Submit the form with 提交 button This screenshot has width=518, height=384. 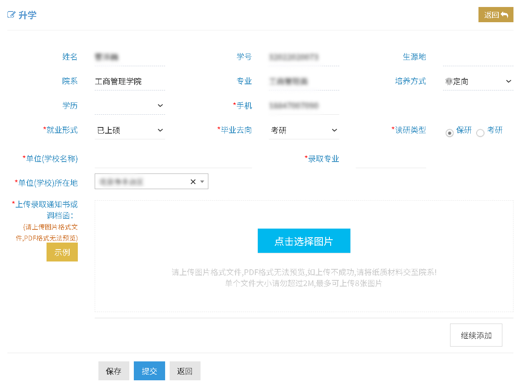pos(149,371)
